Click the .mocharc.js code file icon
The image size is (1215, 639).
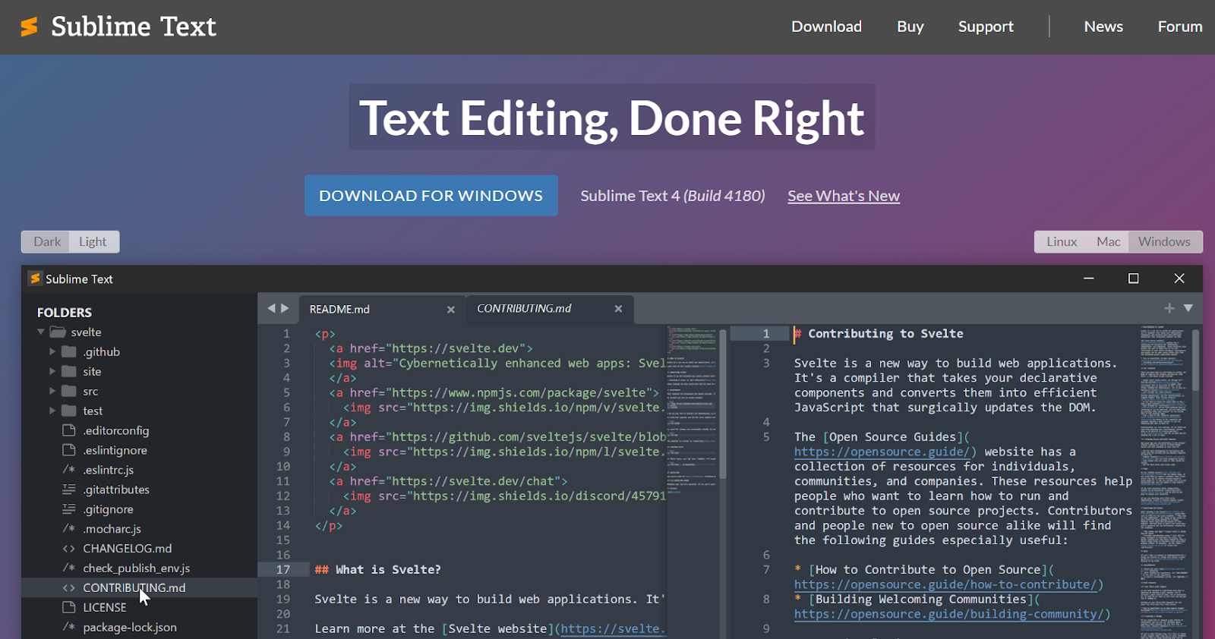tap(69, 529)
